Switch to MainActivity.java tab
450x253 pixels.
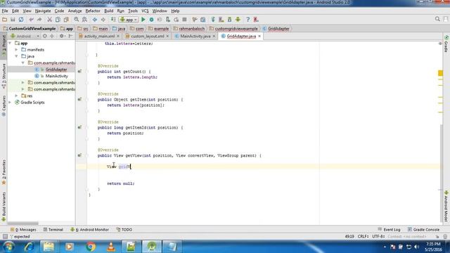pyautogui.click(x=195, y=36)
